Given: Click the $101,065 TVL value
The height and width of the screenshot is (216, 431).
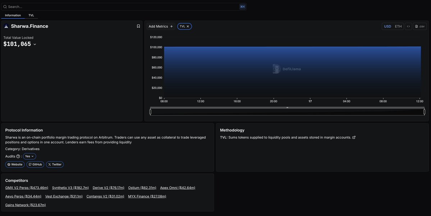Looking at the screenshot, I should click(x=17, y=44).
